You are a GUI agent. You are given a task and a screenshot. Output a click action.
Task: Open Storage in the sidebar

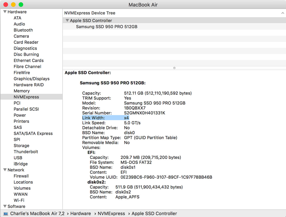tap(22, 145)
